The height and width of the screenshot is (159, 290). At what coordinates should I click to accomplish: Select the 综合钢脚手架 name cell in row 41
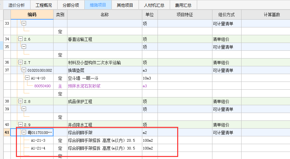(x=105, y=133)
